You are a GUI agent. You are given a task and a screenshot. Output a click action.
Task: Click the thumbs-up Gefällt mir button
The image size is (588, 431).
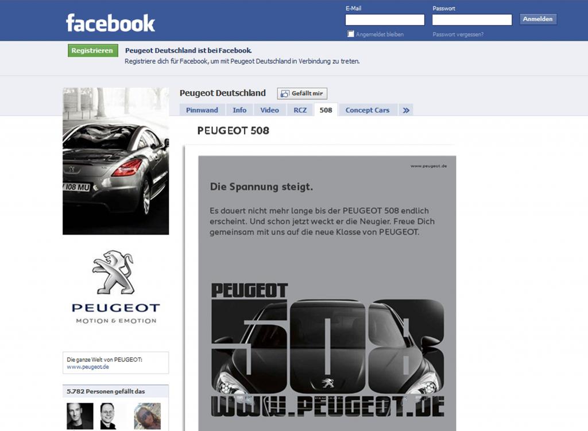click(x=302, y=94)
